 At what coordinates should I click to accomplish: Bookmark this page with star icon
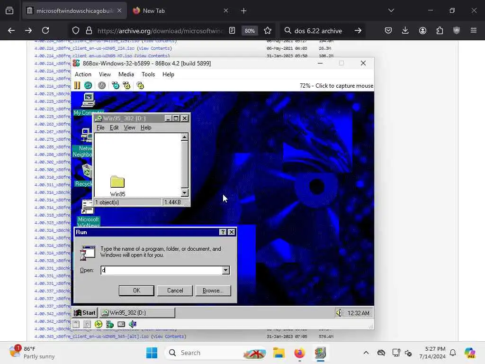[268, 30]
